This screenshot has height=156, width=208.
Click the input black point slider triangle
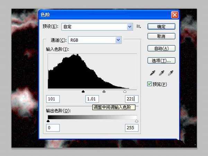pyautogui.click(x=83, y=92)
